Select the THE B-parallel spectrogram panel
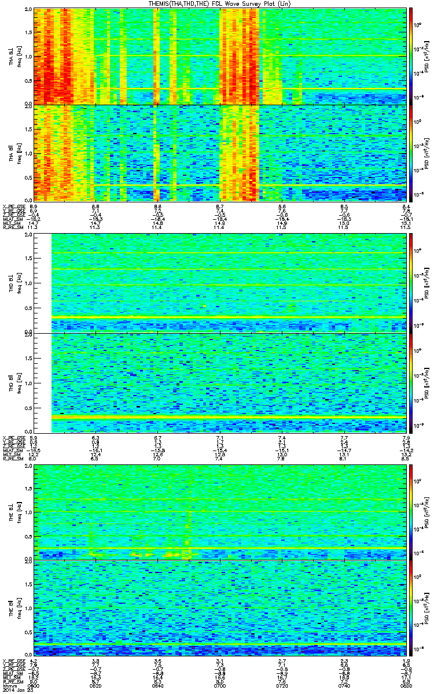 tap(220, 608)
